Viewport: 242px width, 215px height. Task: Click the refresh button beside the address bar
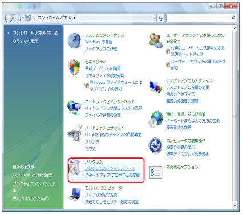pyautogui.click(x=161, y=18)
